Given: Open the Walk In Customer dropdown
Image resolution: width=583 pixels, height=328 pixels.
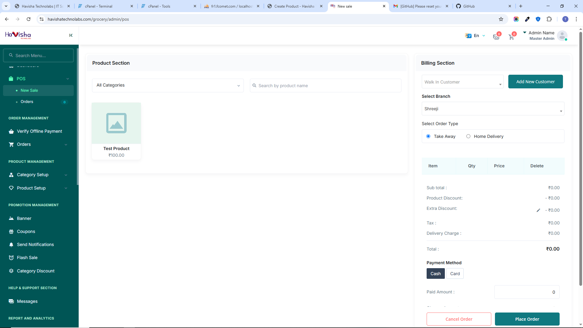Looking at the screenshot, I should pos(462,82).
